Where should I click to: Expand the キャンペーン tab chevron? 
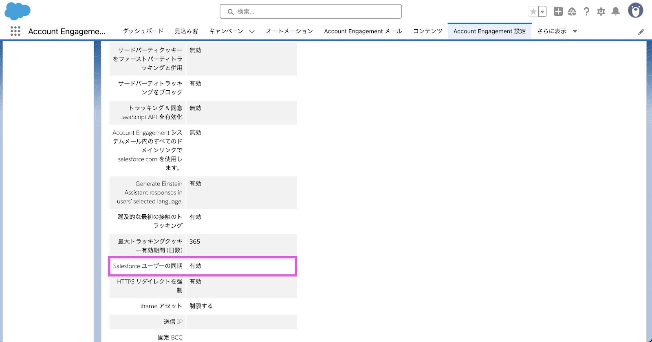coord(252,32)
